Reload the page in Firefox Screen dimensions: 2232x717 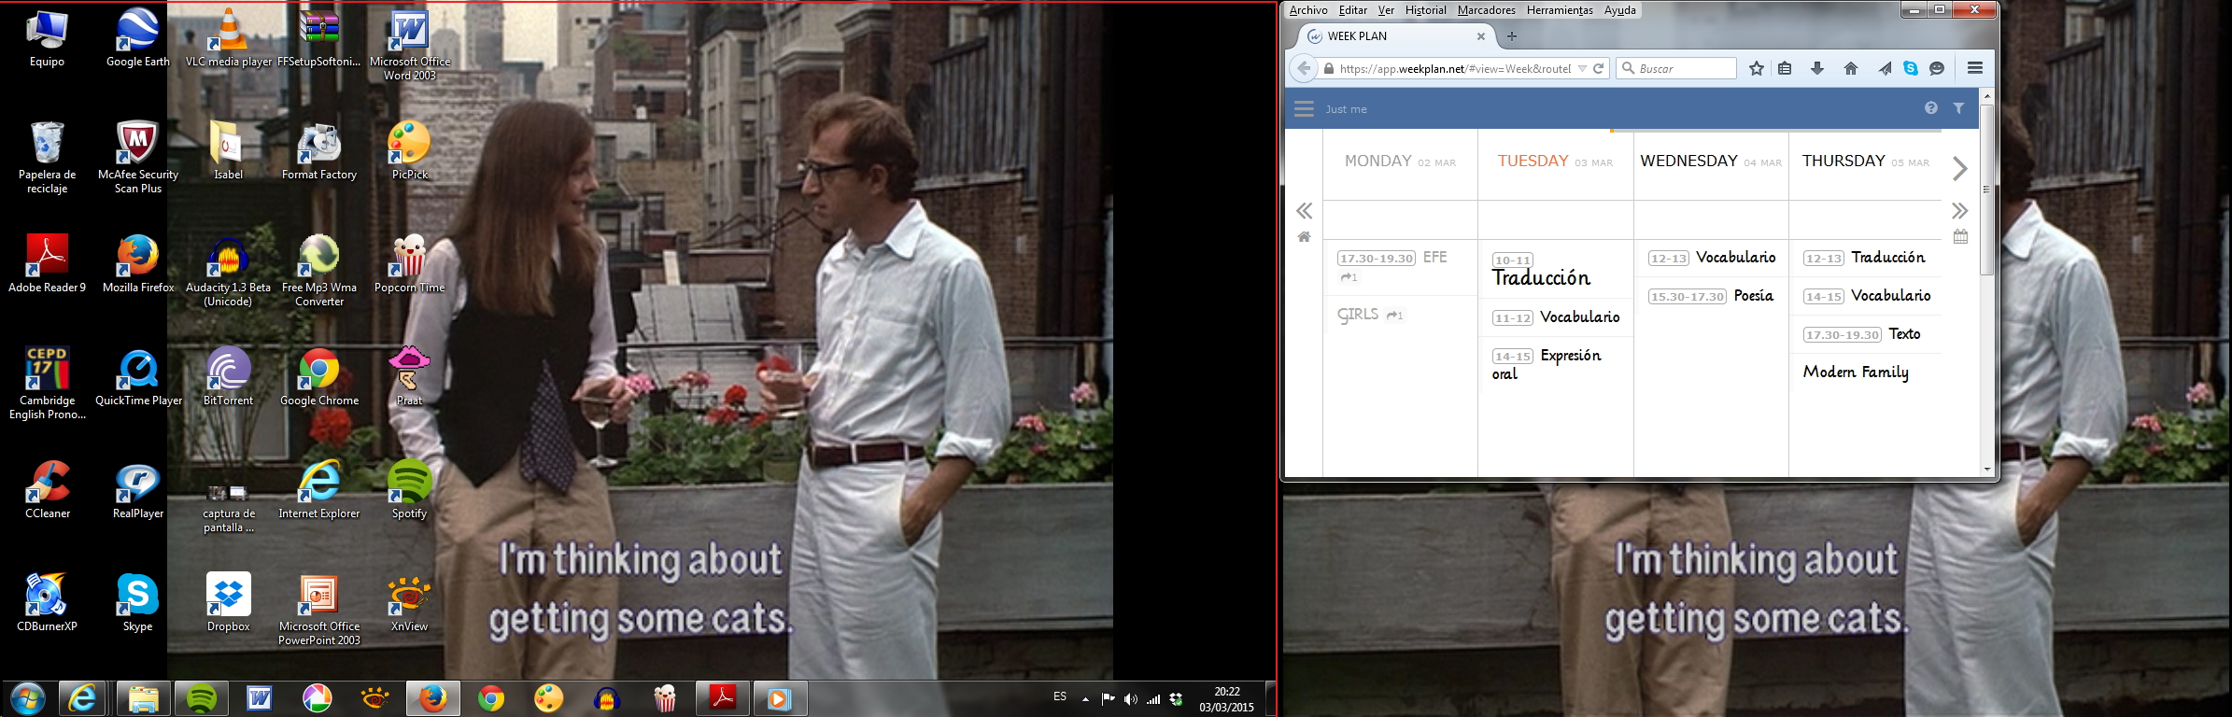1599,68
